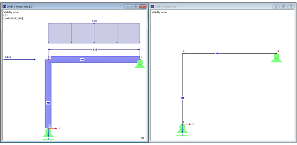Click the support symbol at node 3, right window
297x145 pixels.
tap(277, 58)
